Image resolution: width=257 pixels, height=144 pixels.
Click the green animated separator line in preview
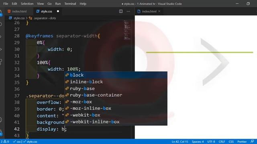200,52
